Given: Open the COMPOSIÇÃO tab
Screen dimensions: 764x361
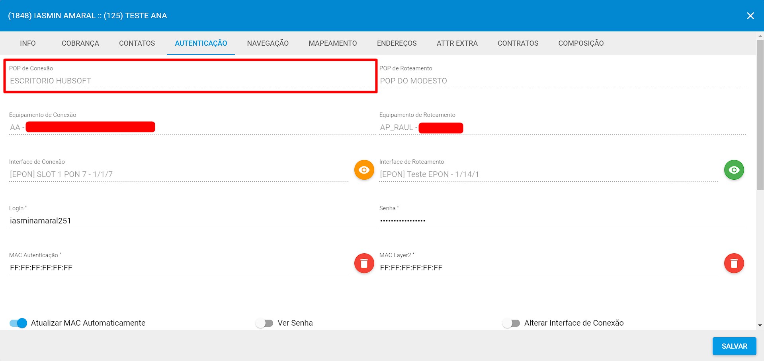Looking at the screenshot, I should 581,43.
